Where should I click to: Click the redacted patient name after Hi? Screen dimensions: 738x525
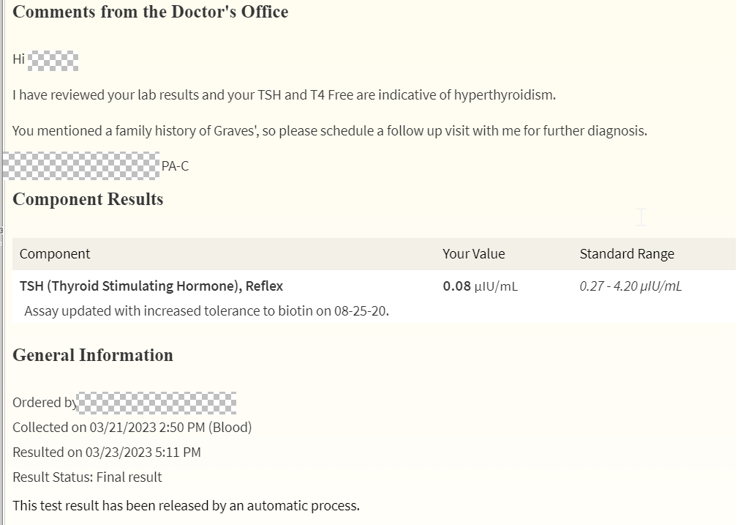[53, 60]
